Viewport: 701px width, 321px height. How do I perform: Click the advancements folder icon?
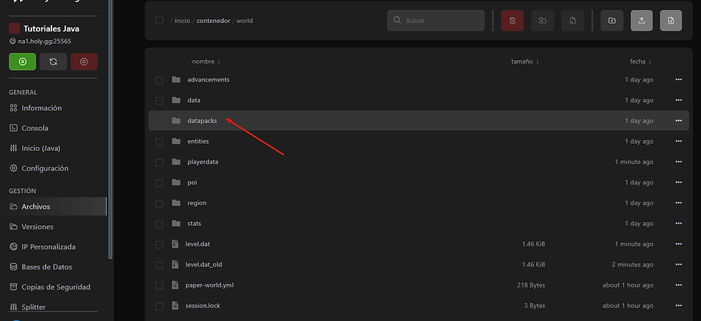(x=176, y=79)
